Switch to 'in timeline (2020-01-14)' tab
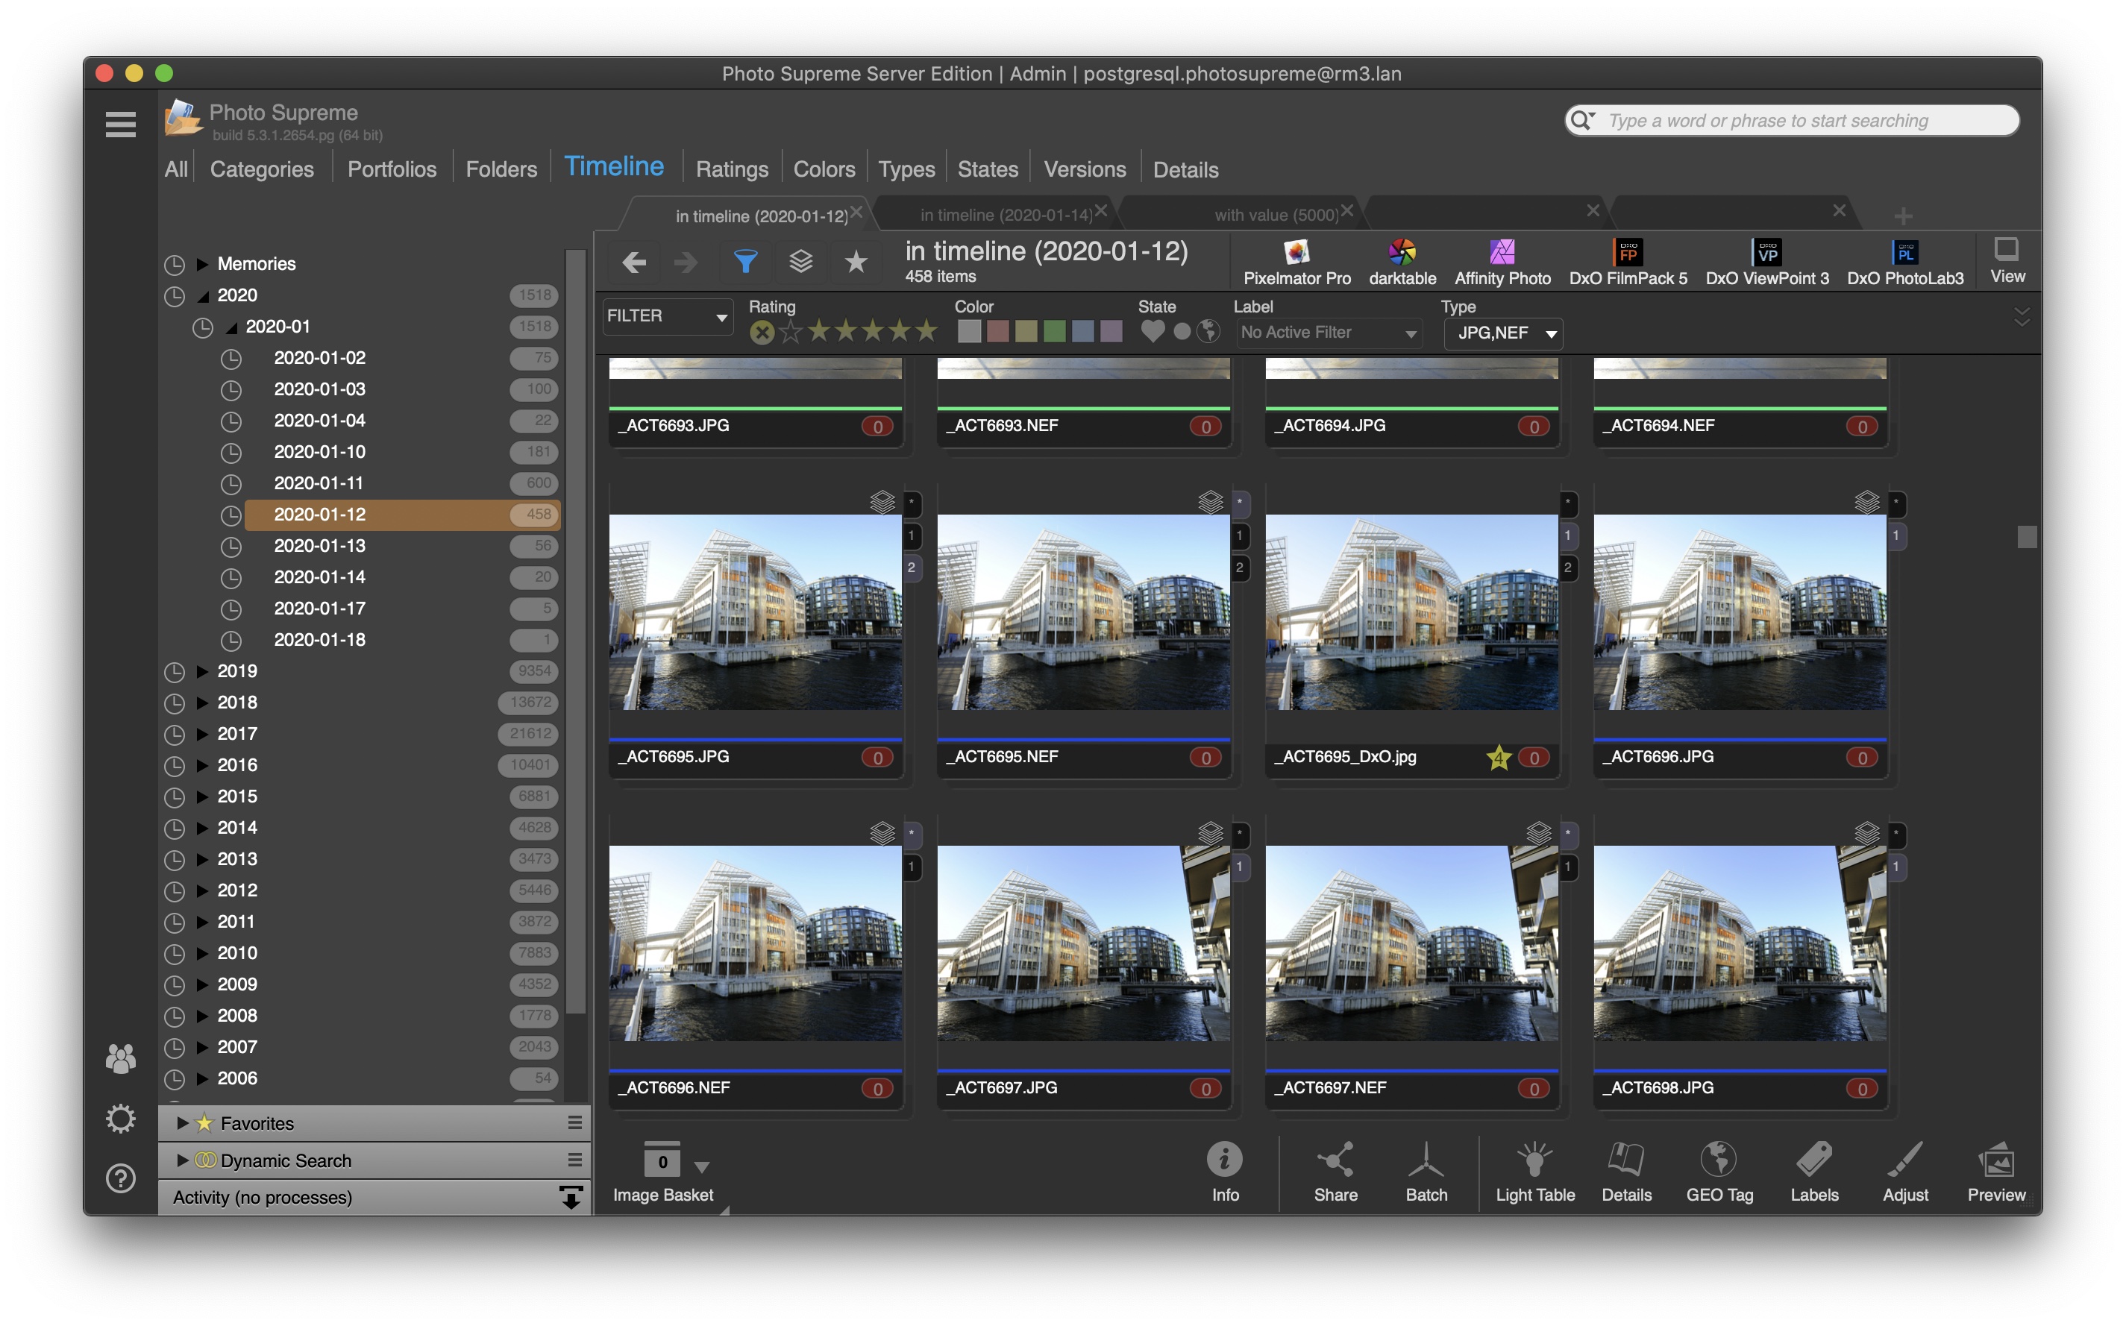This screenshot has width=2126, height=1326. pyautogui.click(x=1006, y=215)
